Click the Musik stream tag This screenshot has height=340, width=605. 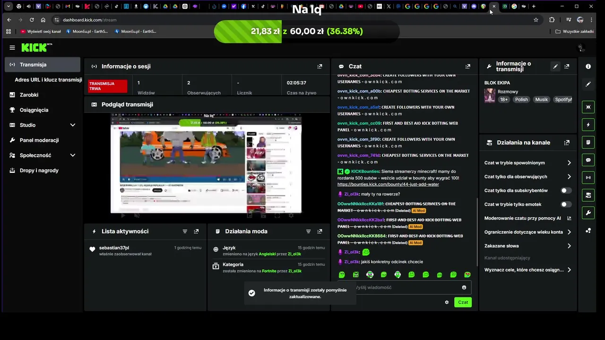tap(541, 100)
